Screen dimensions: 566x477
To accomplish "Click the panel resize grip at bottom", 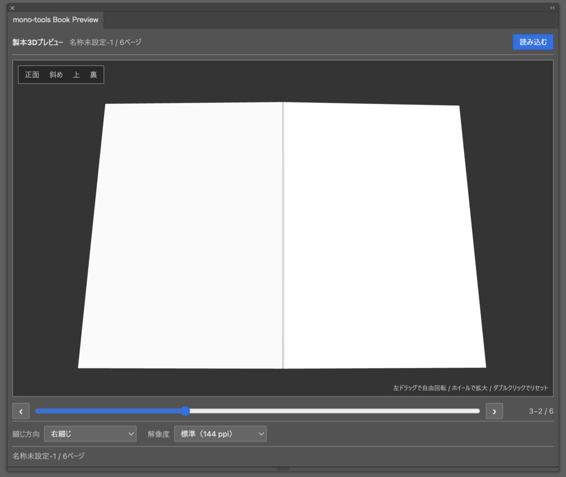I will [282, 469].
